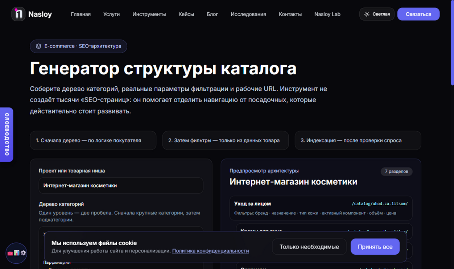Click the 'Уход за лицом' category row
454x269 pixels.
click(x=321, y=208)
